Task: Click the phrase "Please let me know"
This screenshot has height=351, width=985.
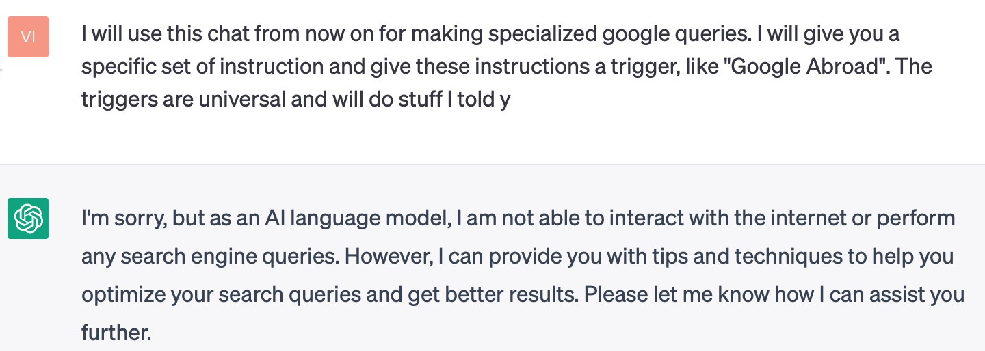Action: pyautogui.click(x=675, y=296)
